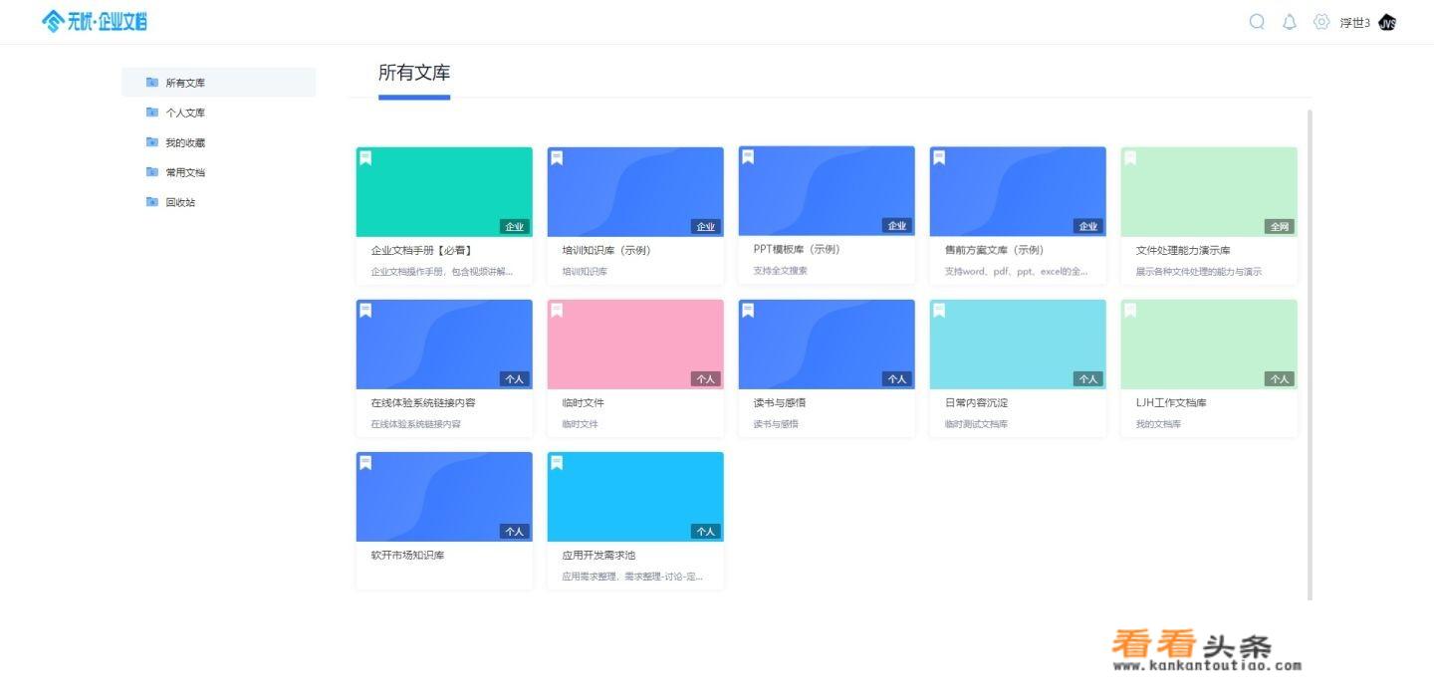Open the 企业文档手册【必看】 library title
The width and height of the screenshot is (1434, 700).
(x=421, y=250)
